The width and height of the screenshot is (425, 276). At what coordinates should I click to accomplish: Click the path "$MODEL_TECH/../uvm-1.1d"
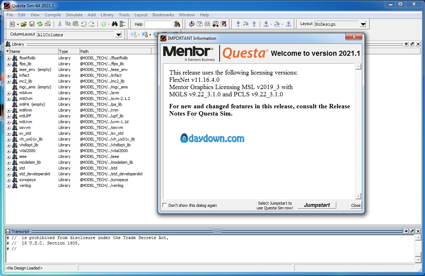[104, 122]
